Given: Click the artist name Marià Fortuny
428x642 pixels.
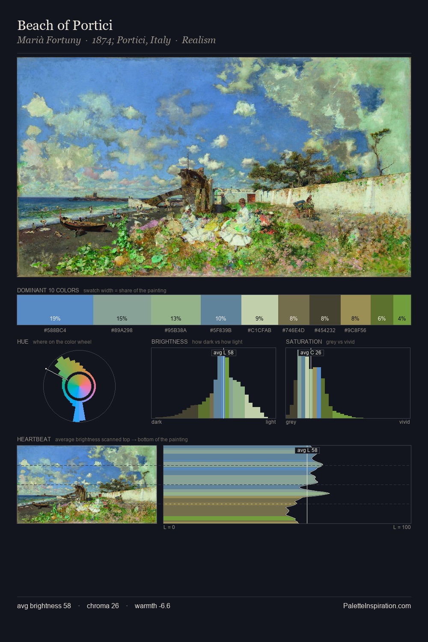Looking at the screenshot, I should pos(49,40).
